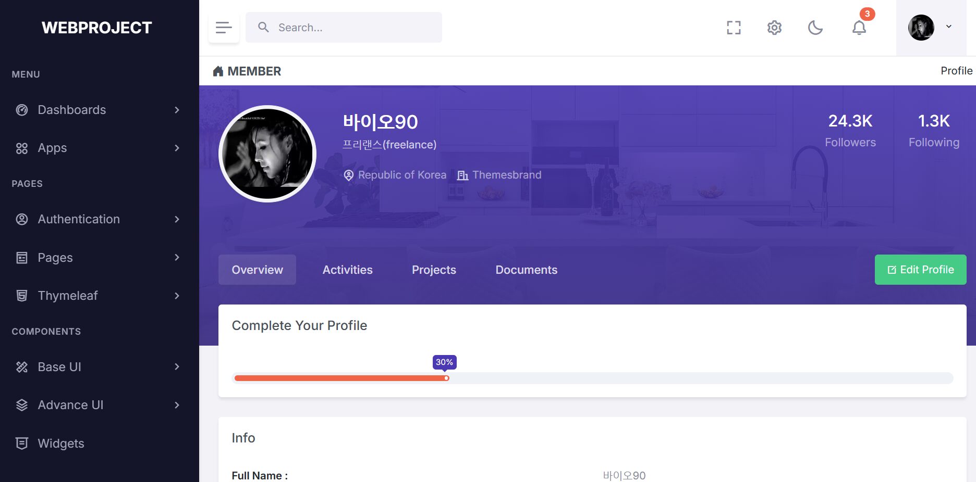976x482 pixels.
Task: Click the location pin icon
Action: click(349, 175)
